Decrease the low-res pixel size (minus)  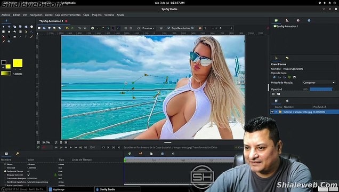[x=213, y=28]
